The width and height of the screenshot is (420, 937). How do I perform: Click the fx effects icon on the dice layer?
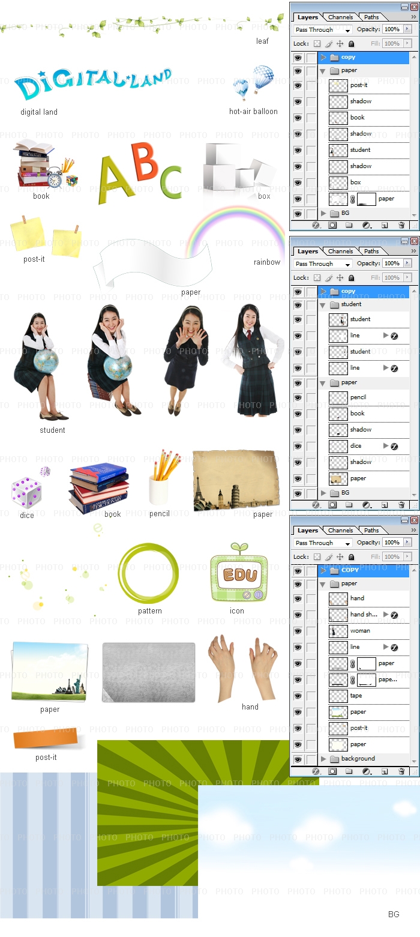(x=394, y=447)
